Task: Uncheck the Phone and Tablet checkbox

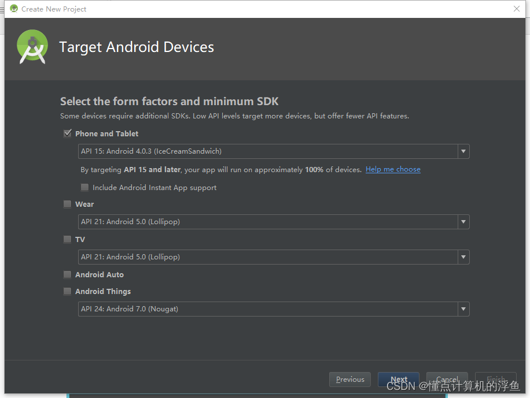Action: 68,133
